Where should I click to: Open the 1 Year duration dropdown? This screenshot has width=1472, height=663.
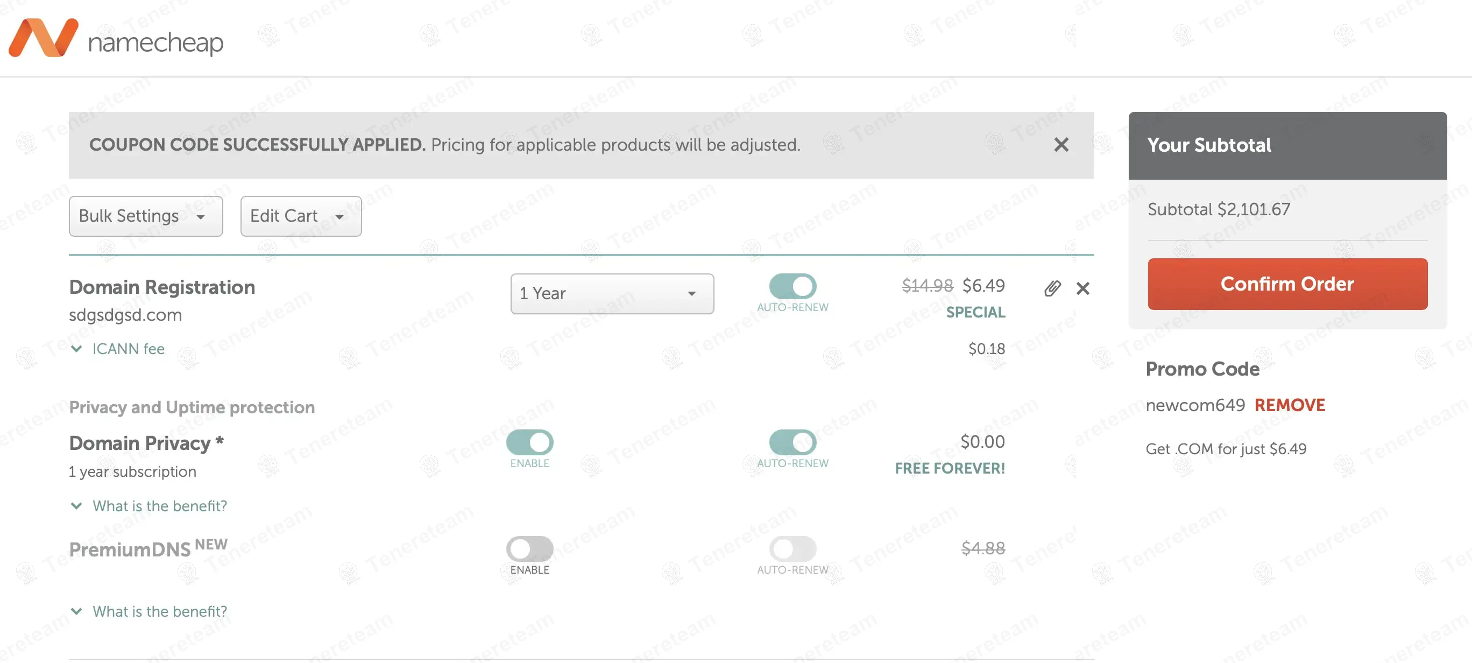pos(611,294)
